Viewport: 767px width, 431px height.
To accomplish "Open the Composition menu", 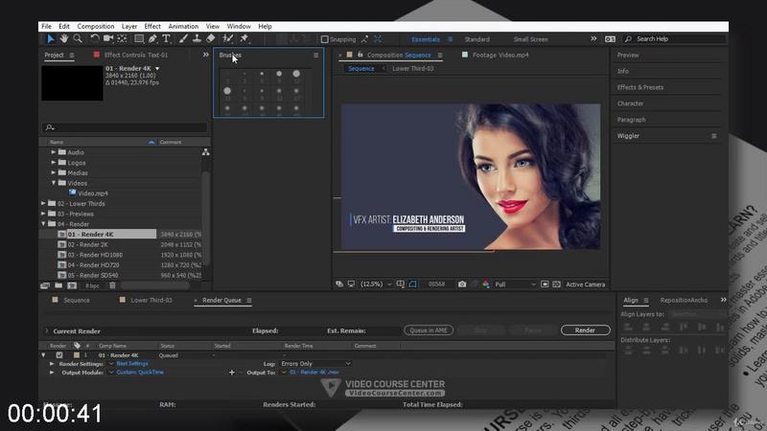I will [95, 27].
